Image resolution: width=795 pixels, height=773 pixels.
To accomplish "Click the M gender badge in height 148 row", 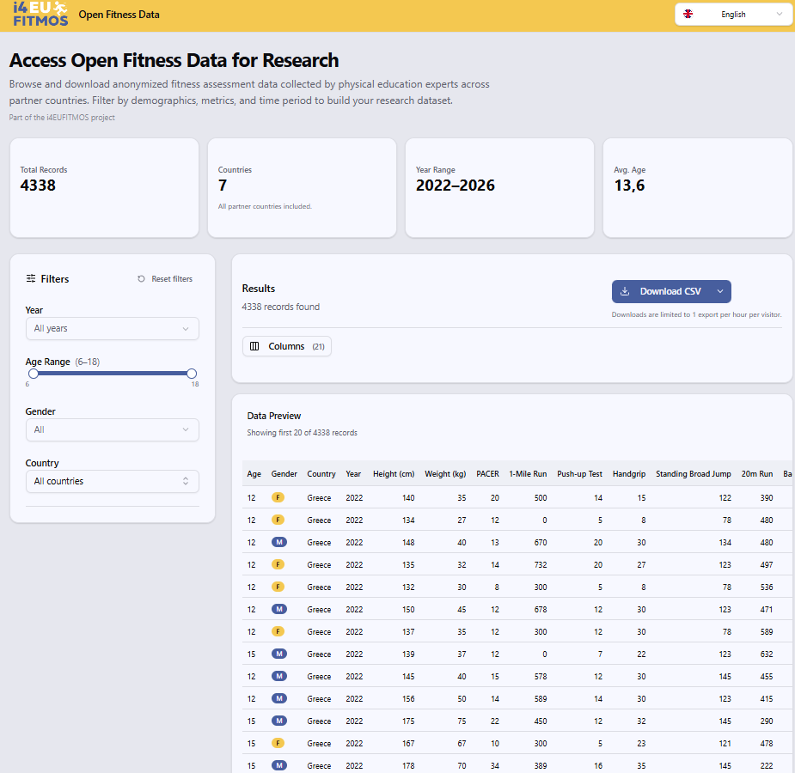I will pos(279,542).
